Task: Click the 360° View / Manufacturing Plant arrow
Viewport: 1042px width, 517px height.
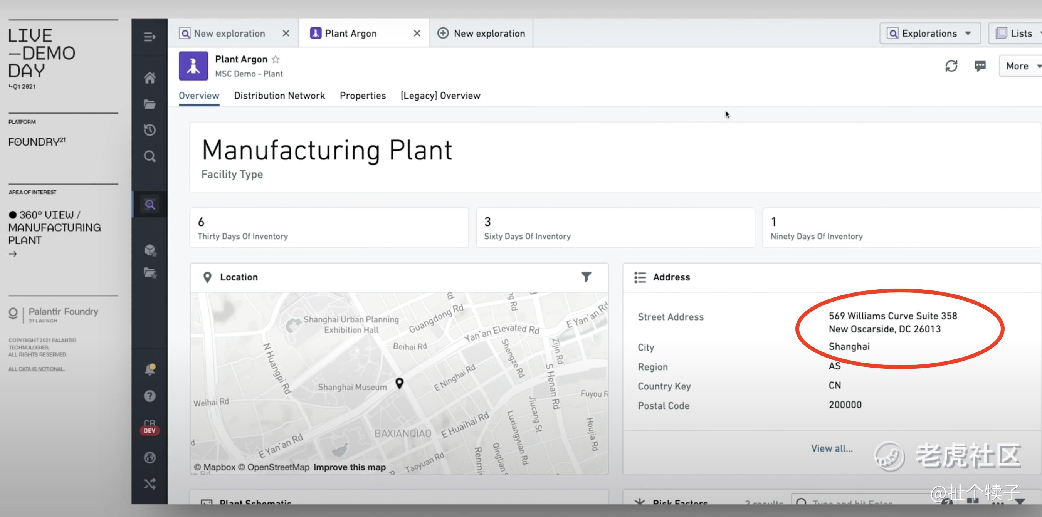Action: 13,254
